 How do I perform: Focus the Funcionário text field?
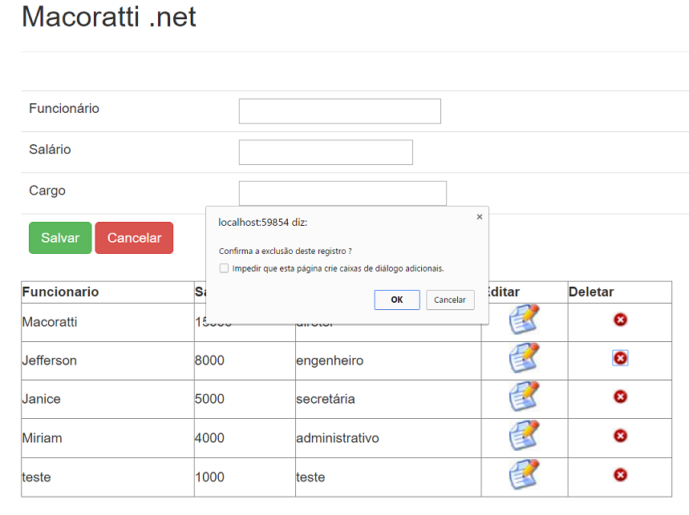pos(339,111)
